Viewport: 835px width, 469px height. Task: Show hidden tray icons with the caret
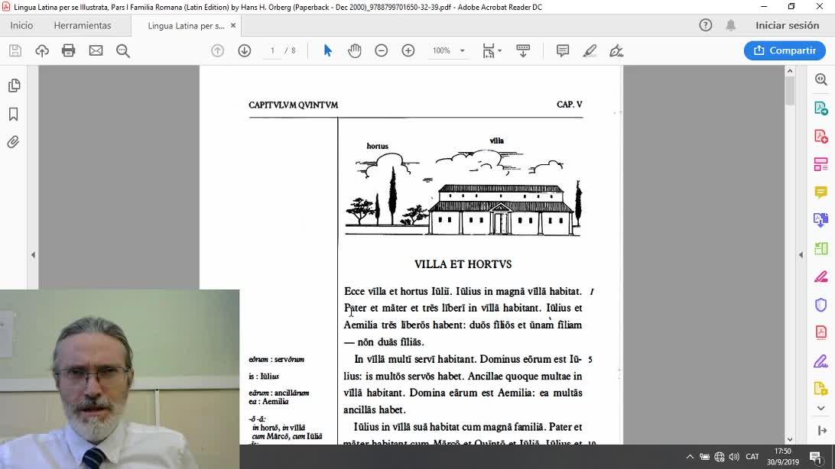click(x=690, y=457)
